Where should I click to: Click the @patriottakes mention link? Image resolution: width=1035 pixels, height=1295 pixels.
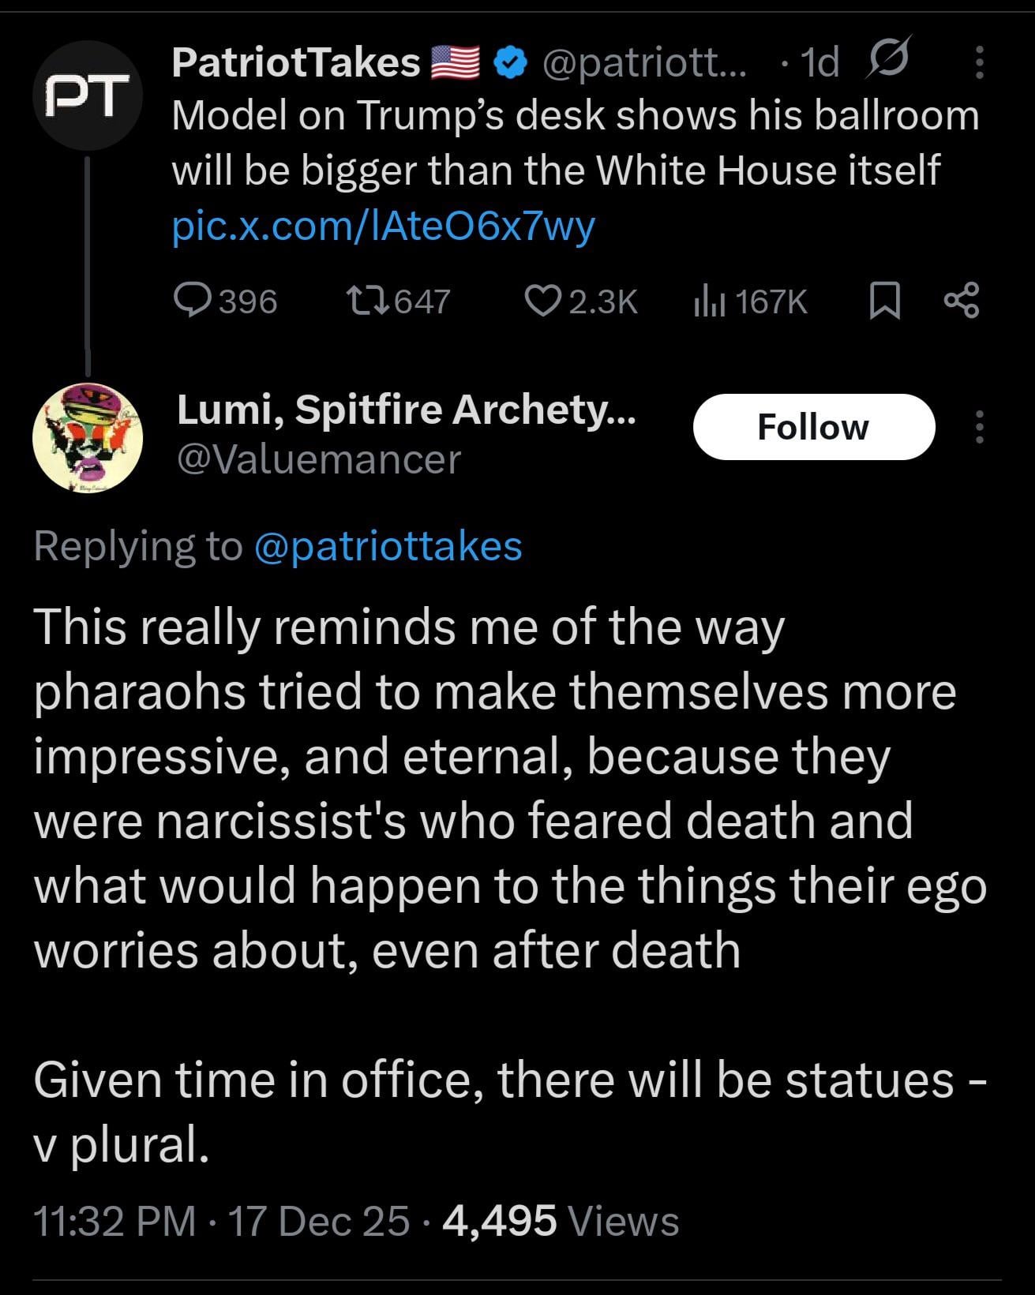tap(388, 546)
